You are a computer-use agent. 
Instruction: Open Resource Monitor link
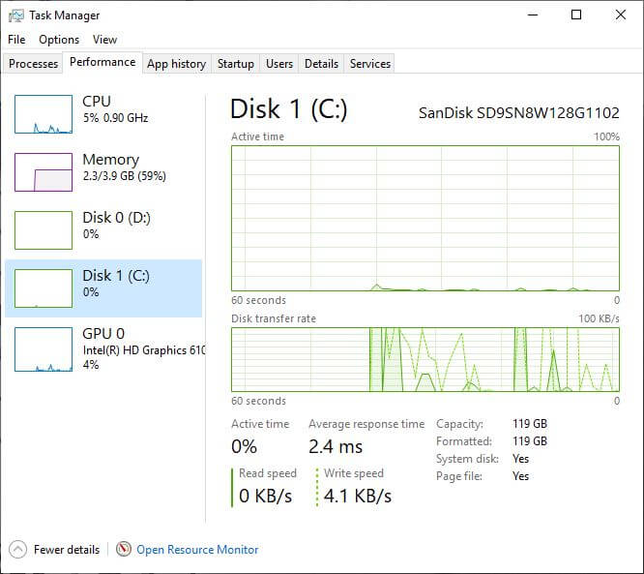click(197, 549)
